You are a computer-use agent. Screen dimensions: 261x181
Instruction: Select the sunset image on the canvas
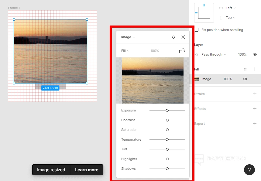click(x=50, y=51)
